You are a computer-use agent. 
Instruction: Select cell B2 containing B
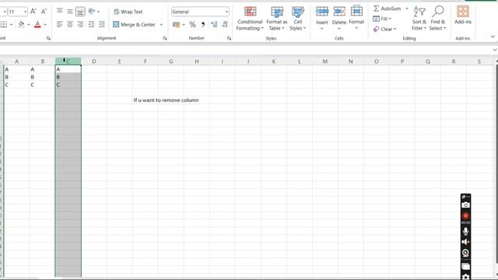coord(42,77)
